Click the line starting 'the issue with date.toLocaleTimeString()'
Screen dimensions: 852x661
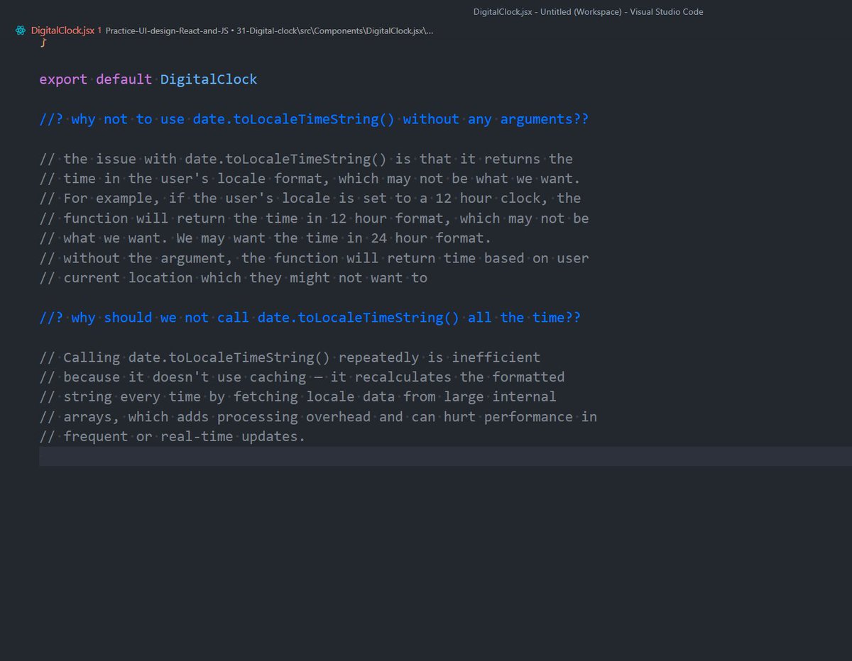coord(306,159)
